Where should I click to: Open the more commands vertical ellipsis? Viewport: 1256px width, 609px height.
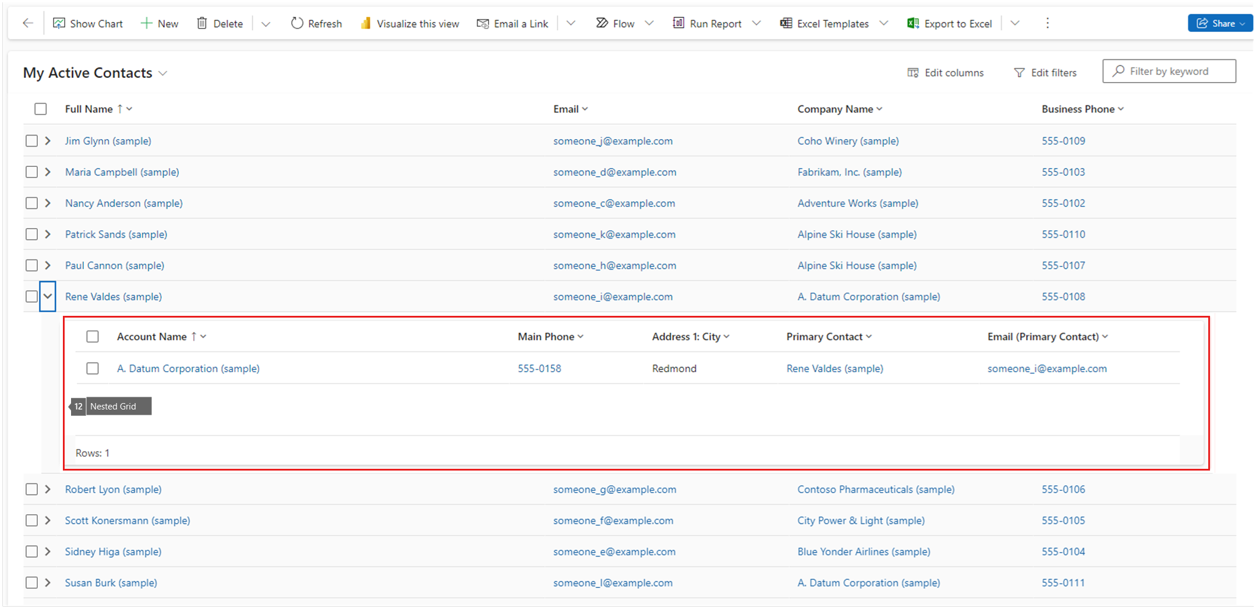pos(1048,23)
